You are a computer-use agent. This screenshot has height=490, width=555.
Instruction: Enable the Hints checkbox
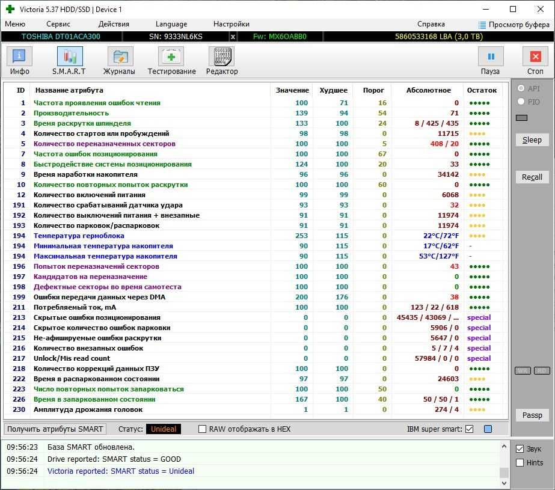pos(520,463)
